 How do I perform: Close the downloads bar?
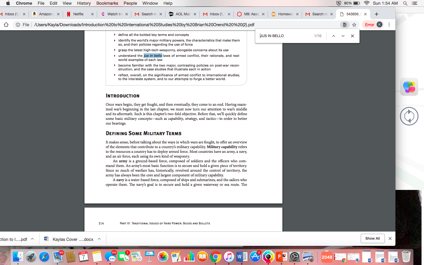point(390,238)
